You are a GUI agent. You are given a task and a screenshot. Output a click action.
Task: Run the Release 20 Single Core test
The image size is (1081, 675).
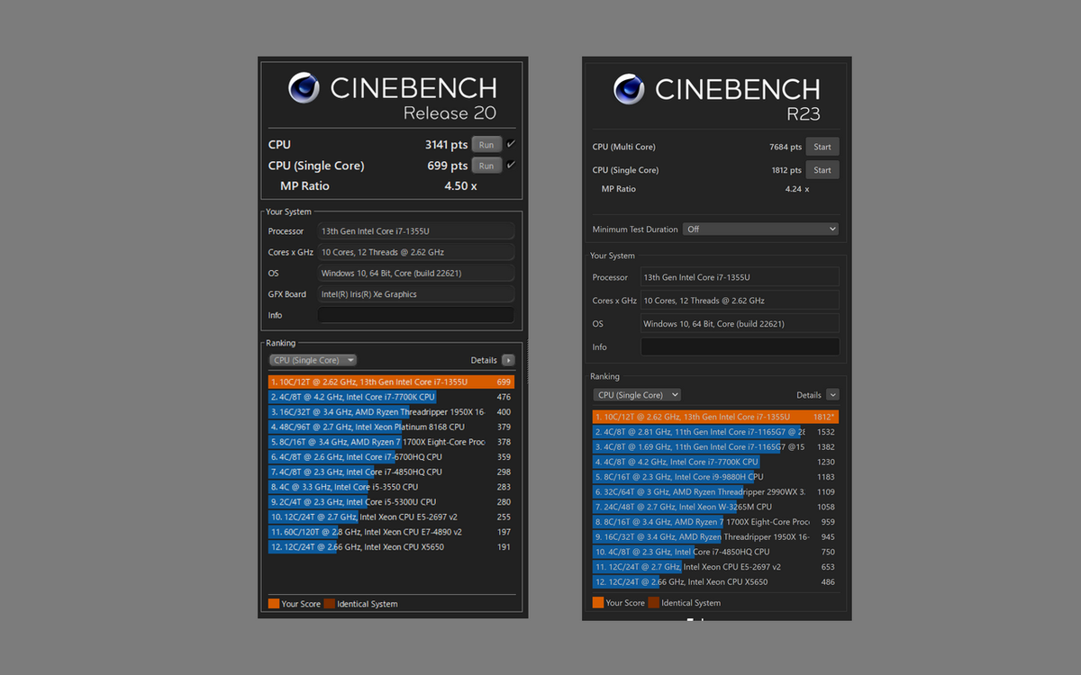(486, 166)
